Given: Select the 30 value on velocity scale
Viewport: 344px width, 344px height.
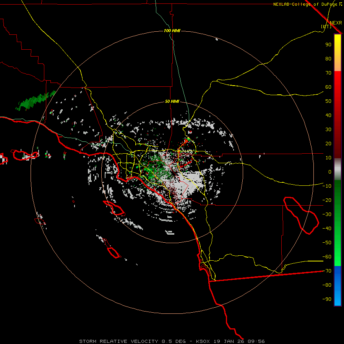Looking at the screenshot, I should [328, 130].
